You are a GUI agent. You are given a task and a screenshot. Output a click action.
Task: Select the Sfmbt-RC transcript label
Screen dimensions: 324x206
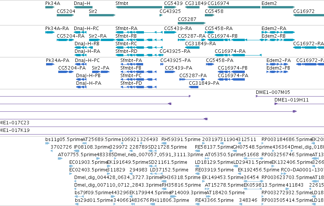(x=126, y=43)
